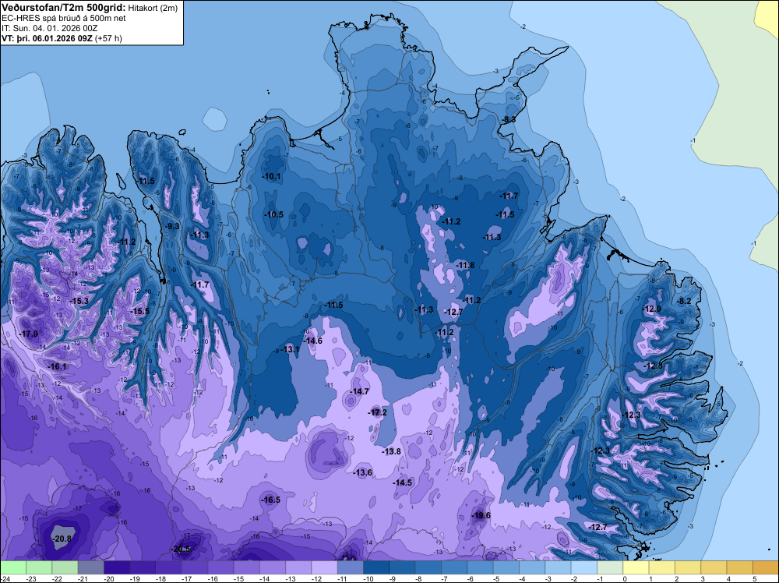Click the legend swatch labeled -7
The height and width of the screenshot is (583, 779).
453,567
